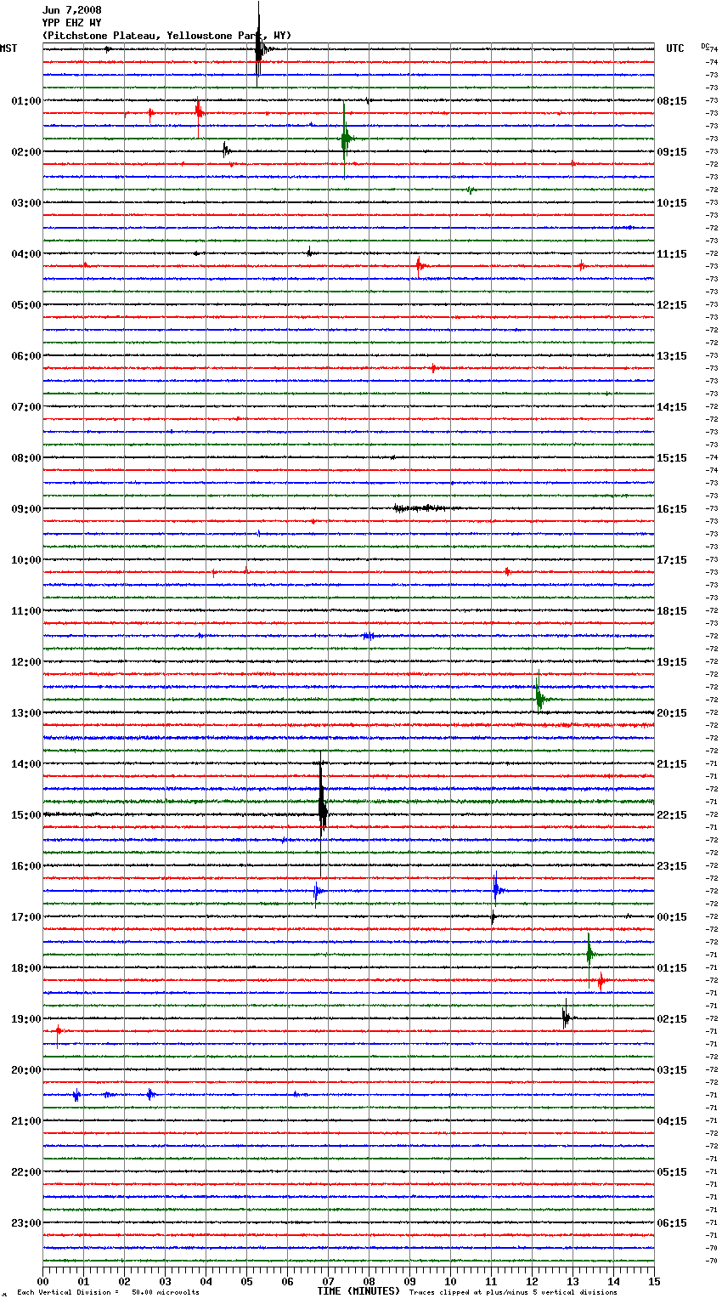The height and width of the screenshot is (1304, 722).
Task: Click the UTC time zone header
Action: click(675, 48)
